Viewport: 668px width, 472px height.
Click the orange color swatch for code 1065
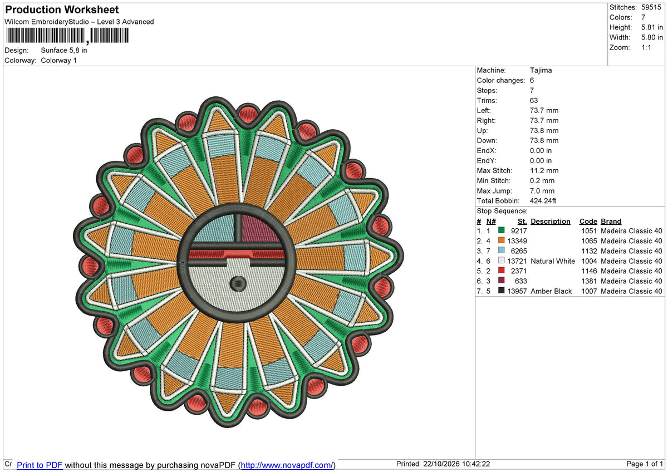point(502,241)
